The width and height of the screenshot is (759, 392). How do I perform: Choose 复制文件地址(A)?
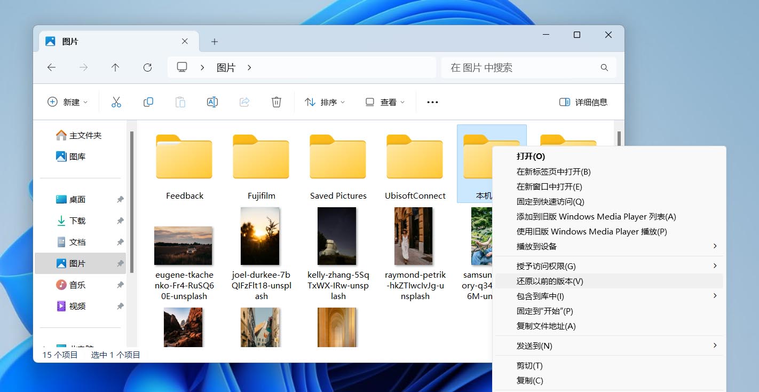(x=609, y=326)
